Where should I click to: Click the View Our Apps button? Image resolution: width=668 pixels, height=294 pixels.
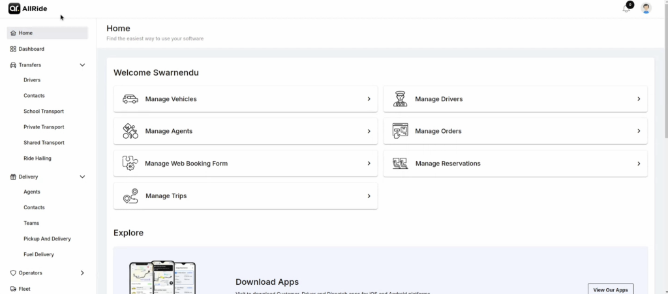tap(611, 289)
